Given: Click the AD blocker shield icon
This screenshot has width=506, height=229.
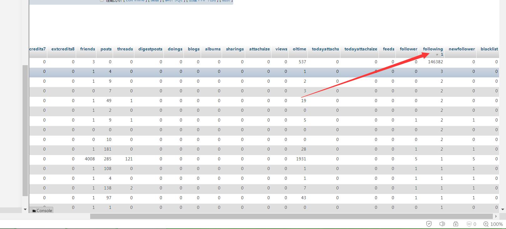Looking at the screenshot, I should tap(469, 224).
